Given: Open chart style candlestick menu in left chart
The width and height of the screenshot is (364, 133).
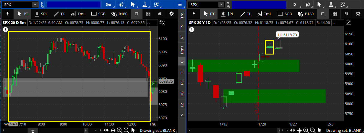Looking at the screenshot, I should 121,4.
